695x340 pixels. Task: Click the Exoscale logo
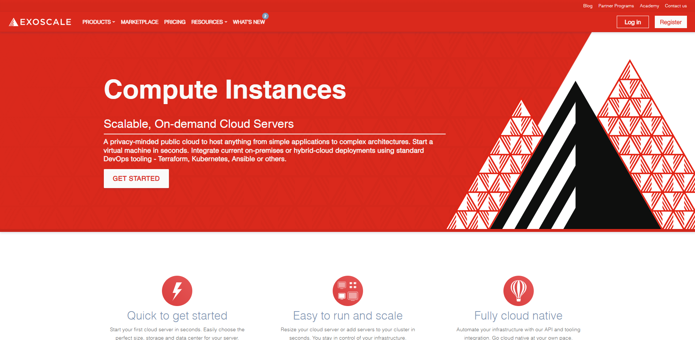[40, 22]
